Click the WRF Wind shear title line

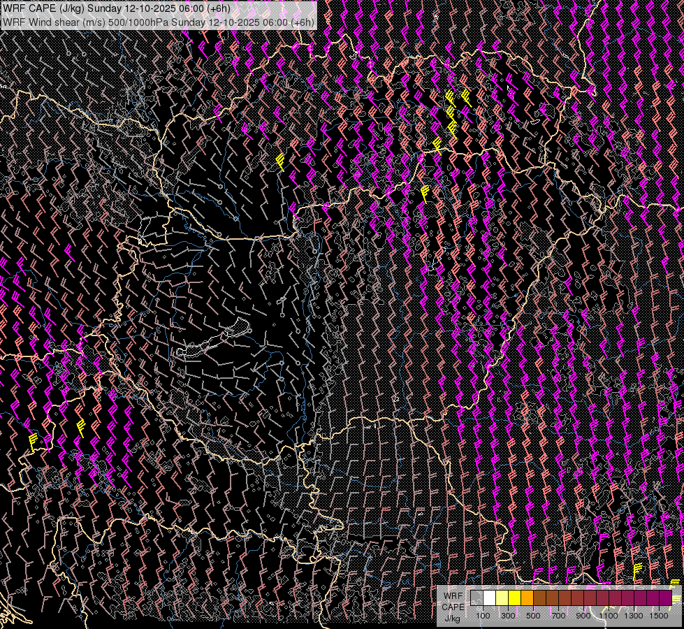click(158, 22)
